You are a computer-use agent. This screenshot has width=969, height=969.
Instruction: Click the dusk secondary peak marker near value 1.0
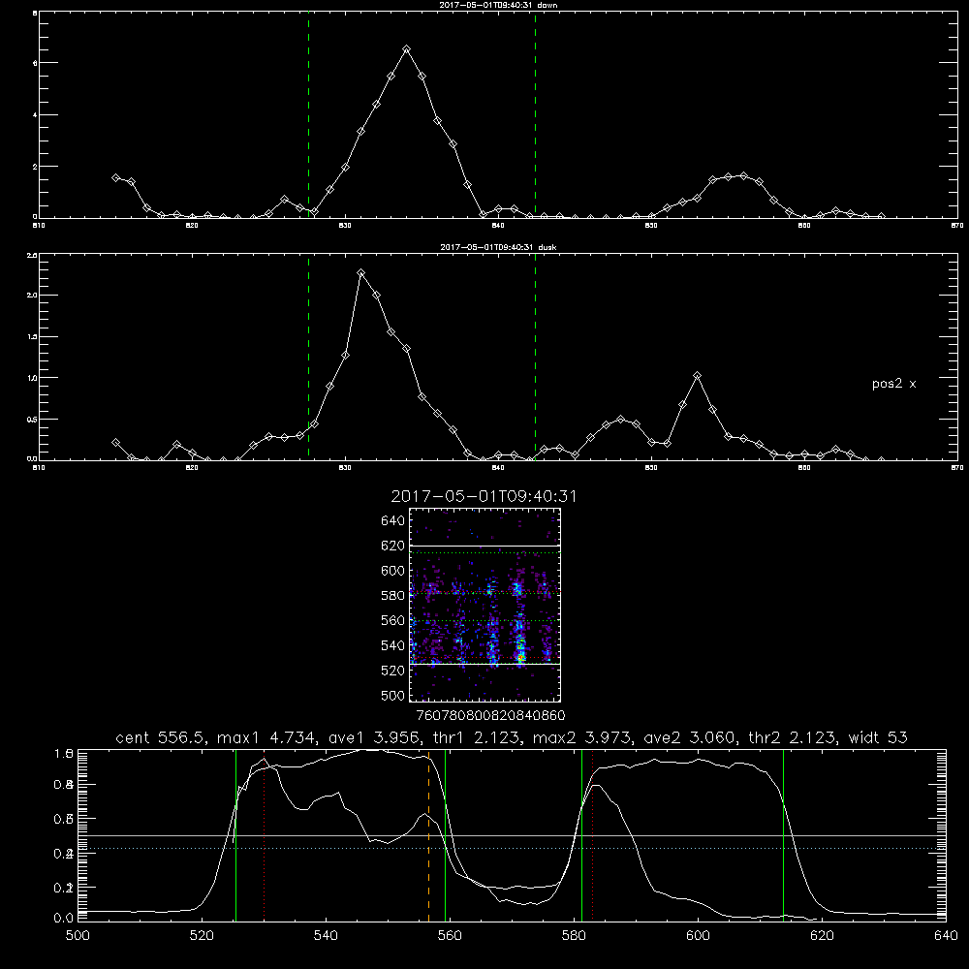[697, 376]
